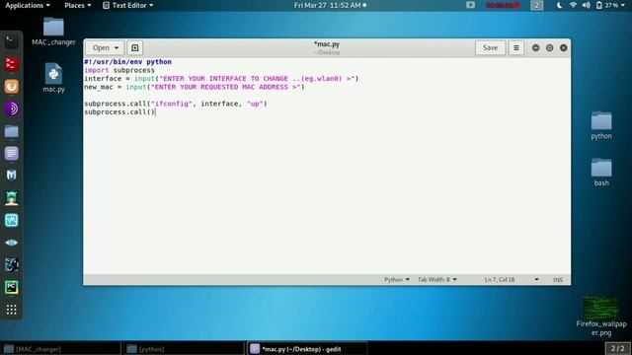Open the Applications menu

[28, 5]
